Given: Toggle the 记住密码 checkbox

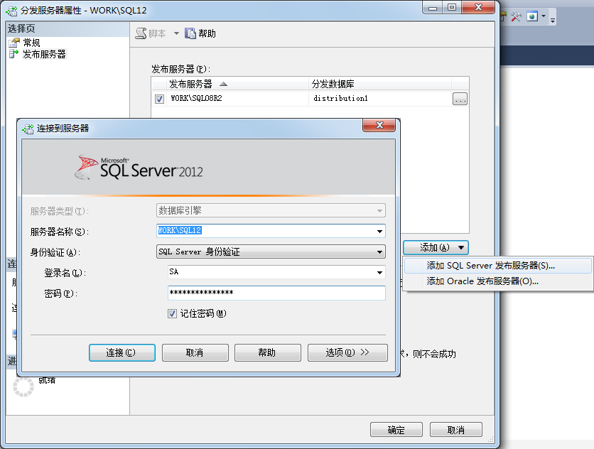Looking at the screenshot, I should click(172, 313).
